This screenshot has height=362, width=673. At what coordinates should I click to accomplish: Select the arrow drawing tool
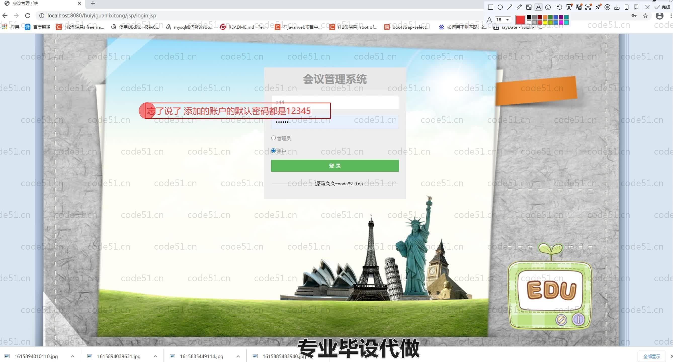click(x=510, y=7)
